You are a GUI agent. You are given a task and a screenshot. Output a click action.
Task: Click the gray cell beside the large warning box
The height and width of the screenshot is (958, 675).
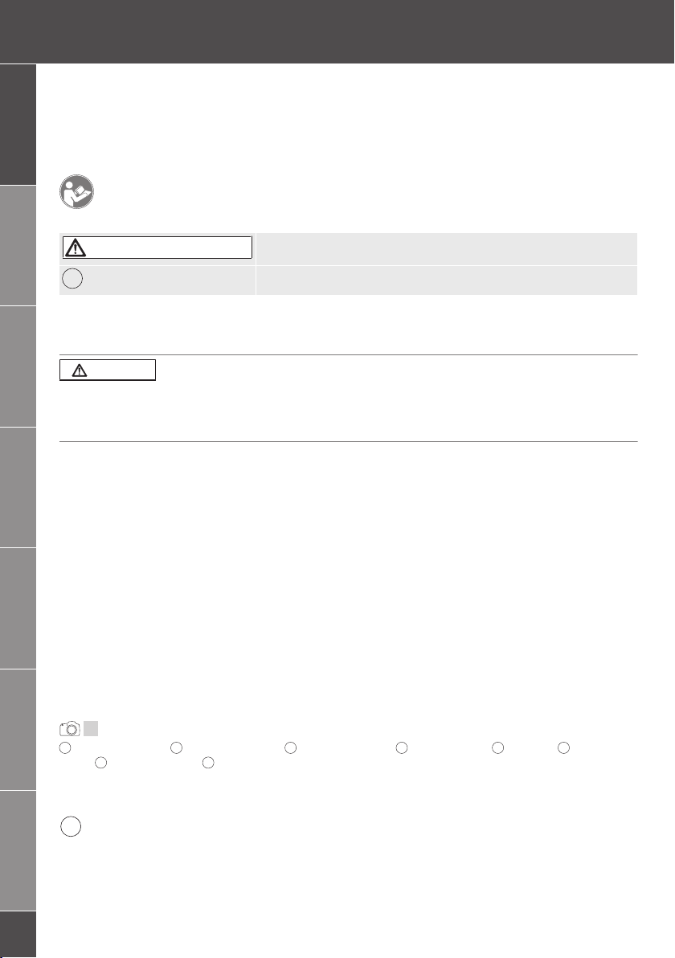tap(447, 248)
